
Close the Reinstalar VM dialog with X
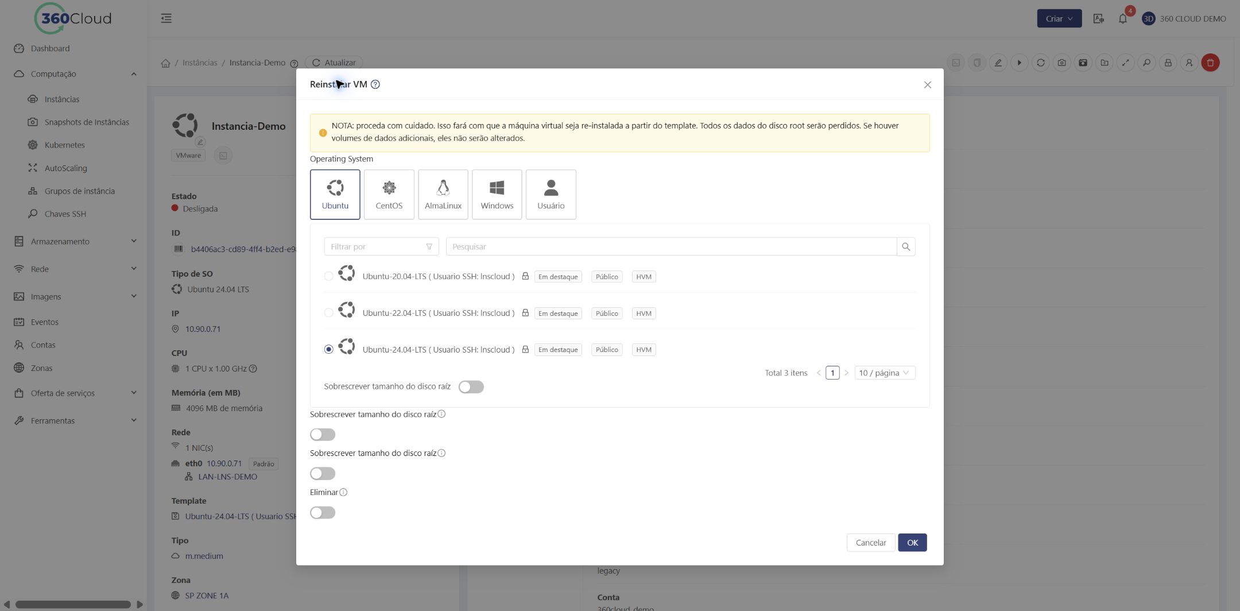coord(927,85)
